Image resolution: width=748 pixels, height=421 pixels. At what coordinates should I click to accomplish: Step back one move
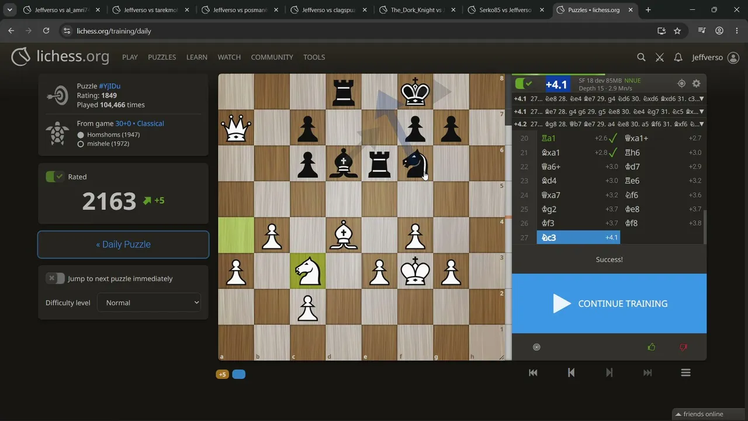(571, 372)
